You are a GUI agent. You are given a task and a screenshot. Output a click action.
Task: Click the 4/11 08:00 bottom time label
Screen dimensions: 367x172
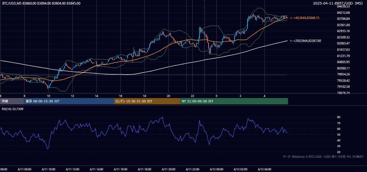24,169
